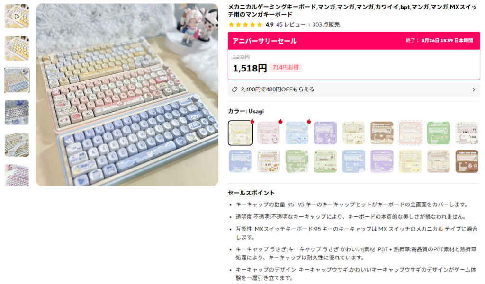The width and height of the screenshot is (485, 284).
Task: View the purple-blue keyboard thumbnail
Action: [x=17, y=113]
